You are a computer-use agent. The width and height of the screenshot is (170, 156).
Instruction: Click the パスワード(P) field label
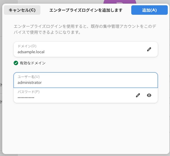coord(29,92)
